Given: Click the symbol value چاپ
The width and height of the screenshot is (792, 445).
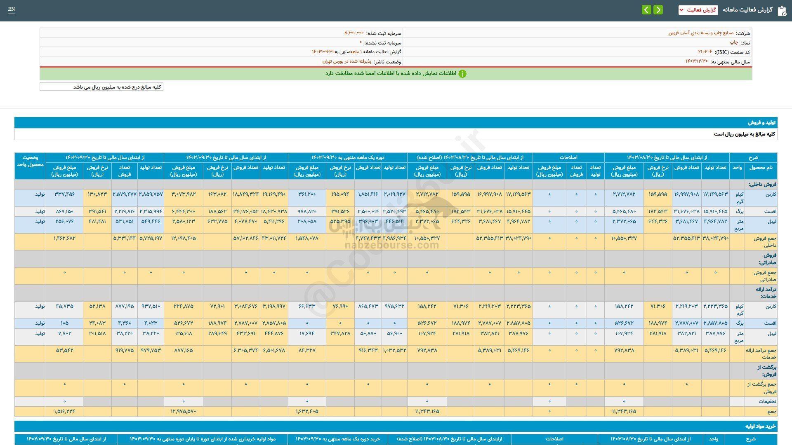Looking at the screenshot, I should (x=734, y=42).
